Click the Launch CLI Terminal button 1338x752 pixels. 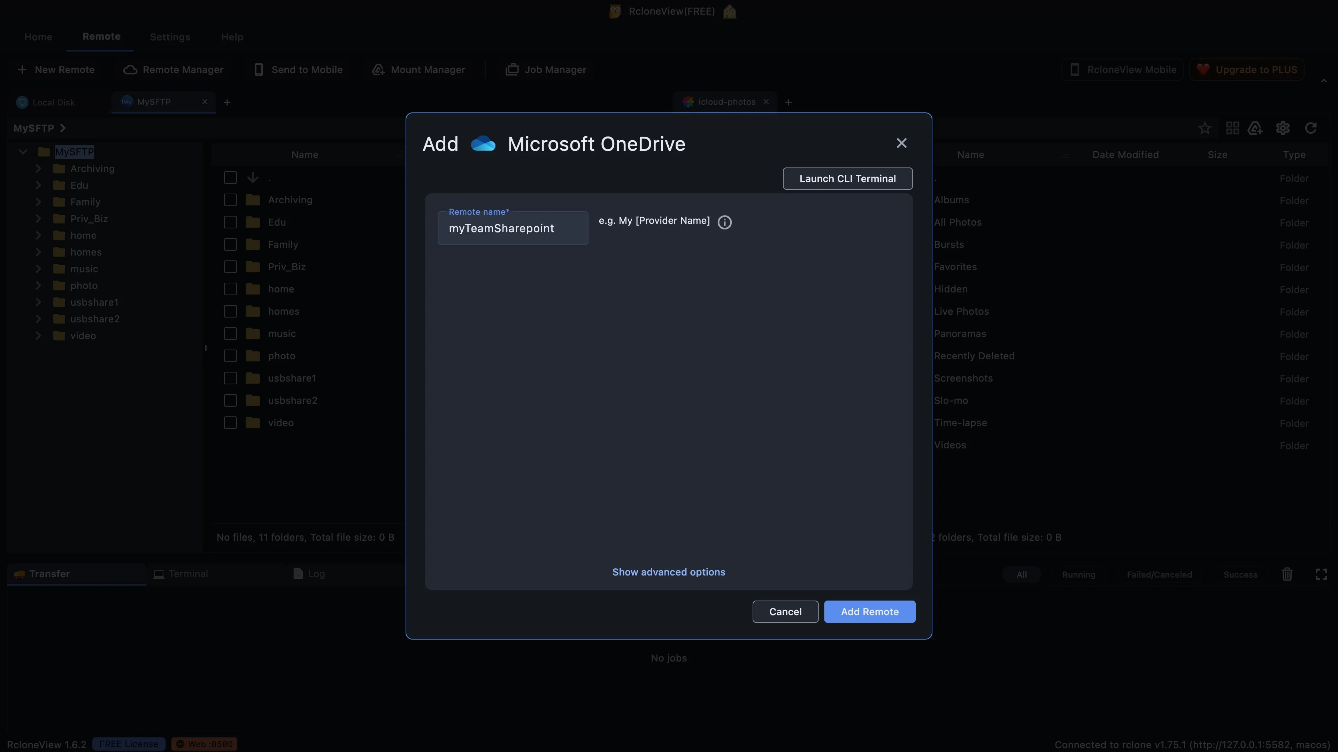coord(848,179)
